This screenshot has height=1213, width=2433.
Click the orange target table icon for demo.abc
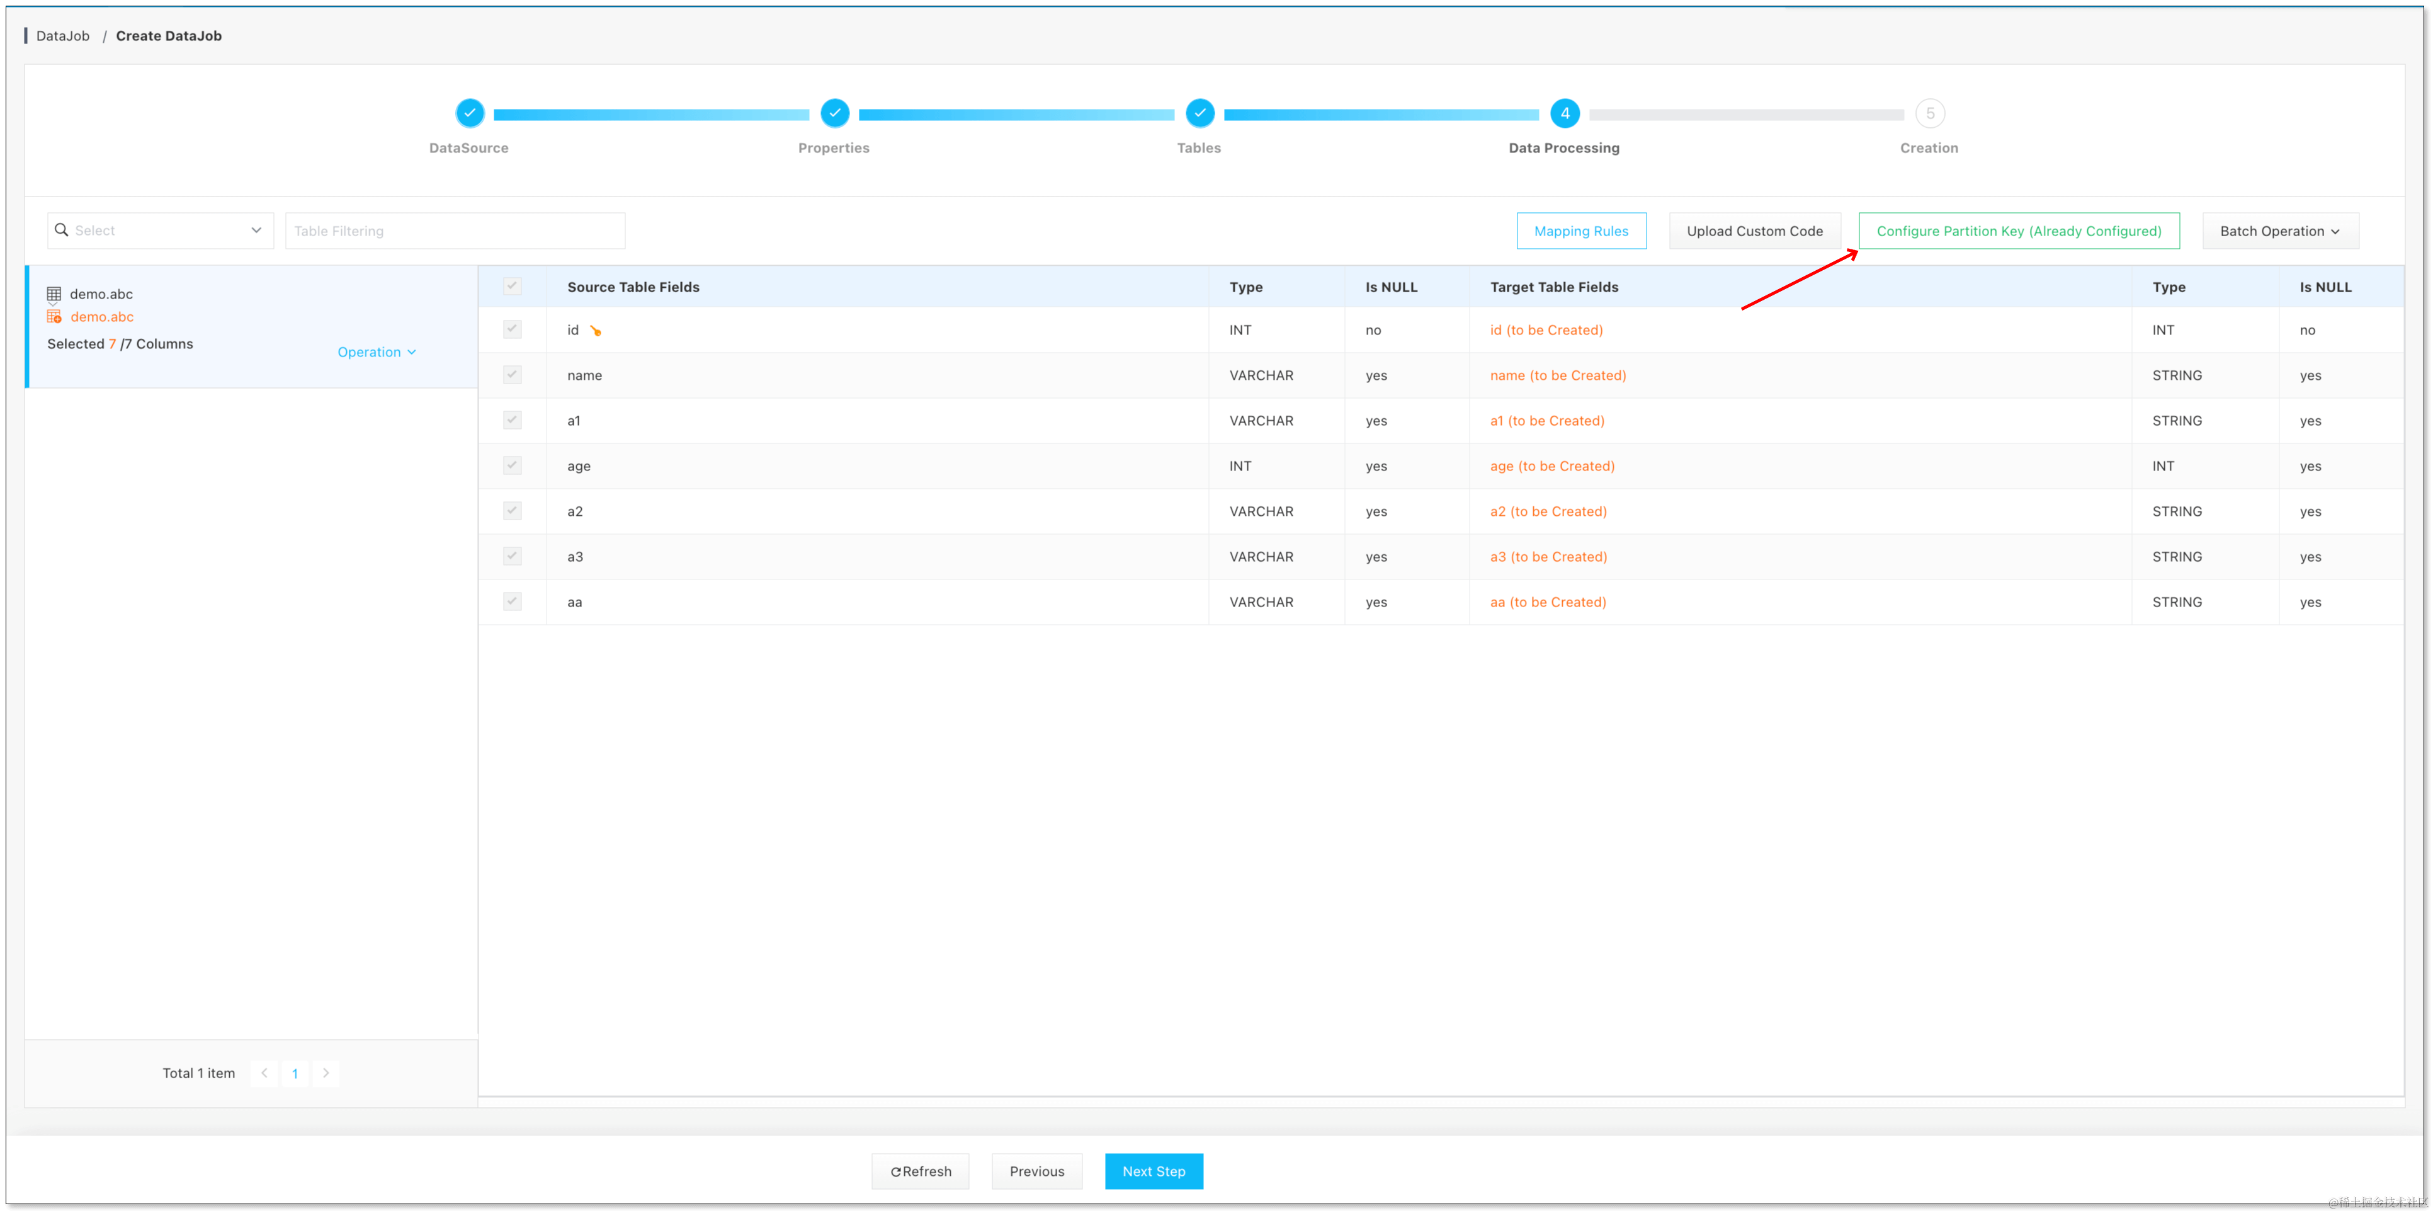(x=54, y=316)
